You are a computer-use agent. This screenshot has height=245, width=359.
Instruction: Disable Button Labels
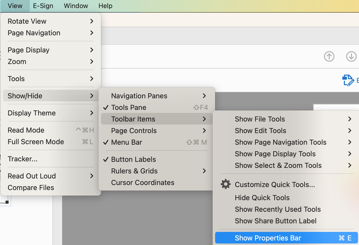click(x=133, y=159)
